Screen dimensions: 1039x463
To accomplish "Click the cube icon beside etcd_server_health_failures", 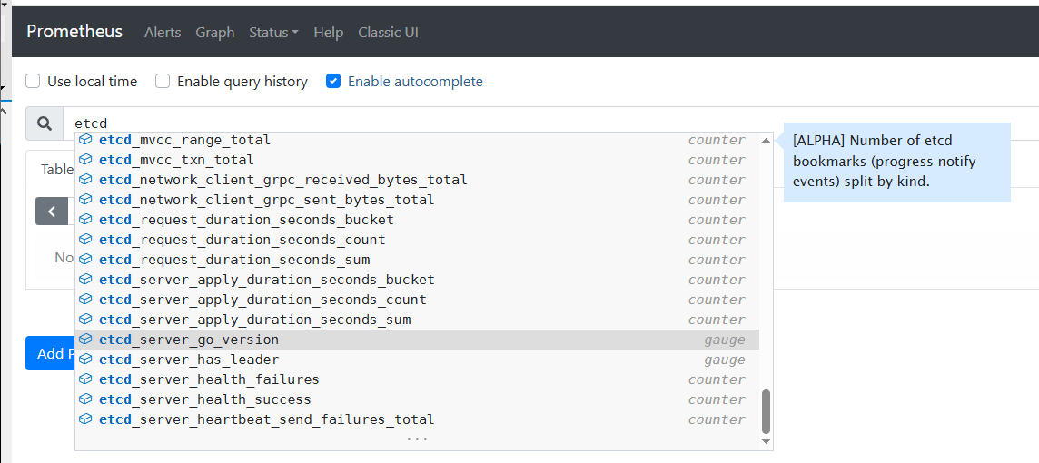I will [x=85, y=379].
